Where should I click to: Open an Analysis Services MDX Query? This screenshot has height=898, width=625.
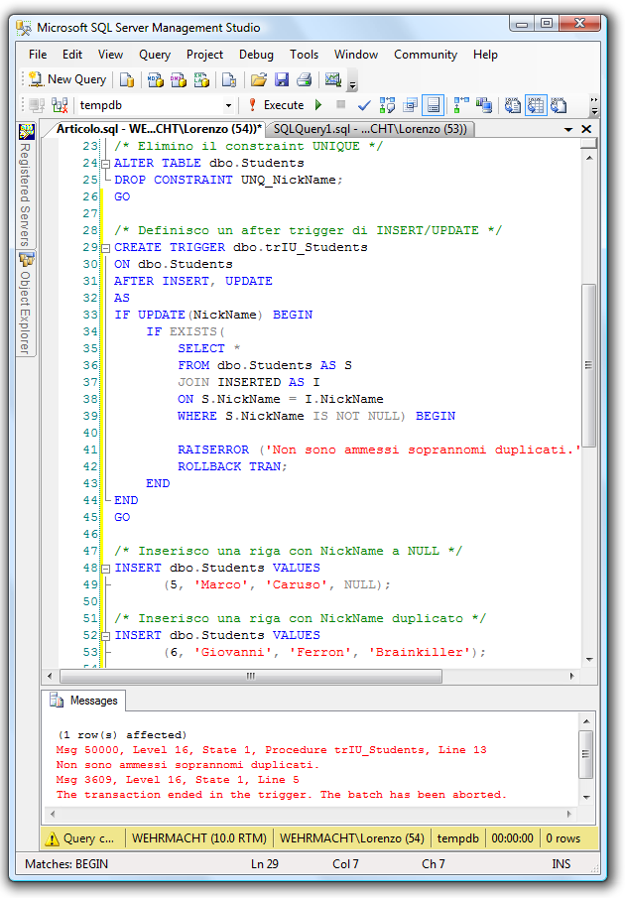[x=155, y=79]
